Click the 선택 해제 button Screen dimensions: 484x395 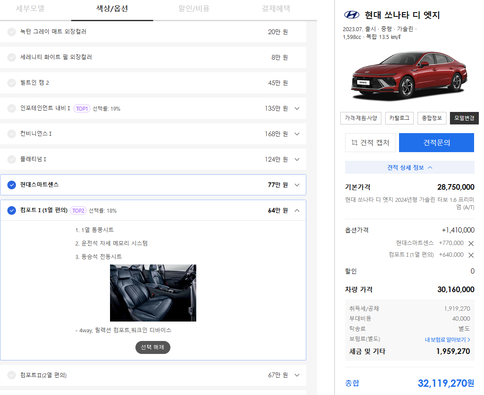153,347
